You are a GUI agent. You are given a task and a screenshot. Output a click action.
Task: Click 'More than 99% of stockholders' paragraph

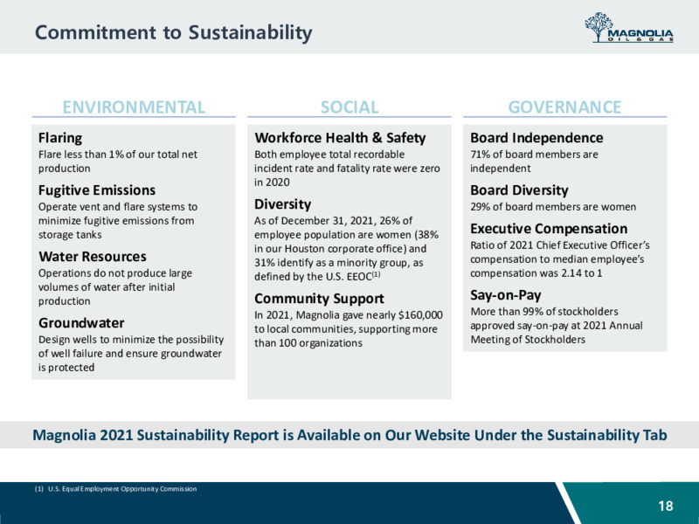point(557,325)
